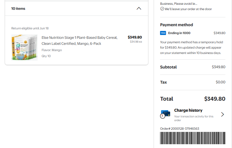Image resolution: width=232 pixels, height=148 pixels.
Task: Click the checkmark icon beside leave-at-door note
Action: click(x=162, y=9)
